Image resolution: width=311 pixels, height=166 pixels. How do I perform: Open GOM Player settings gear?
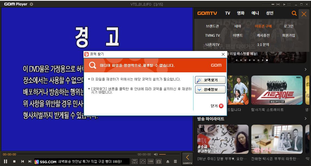[x=31, y=4]
